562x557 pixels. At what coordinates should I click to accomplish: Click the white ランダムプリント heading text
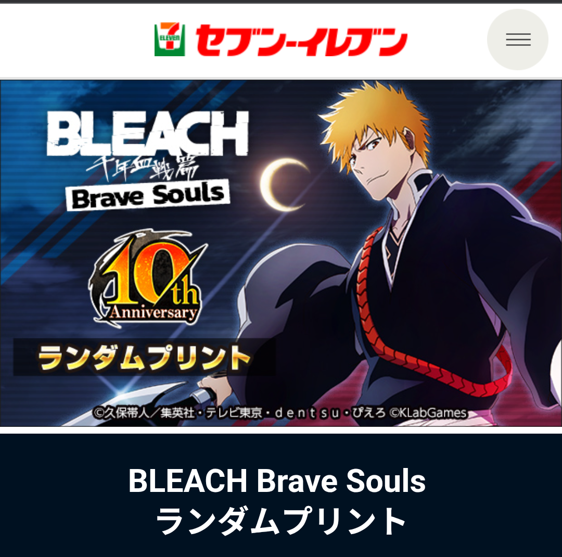click(x=281, y=521)
